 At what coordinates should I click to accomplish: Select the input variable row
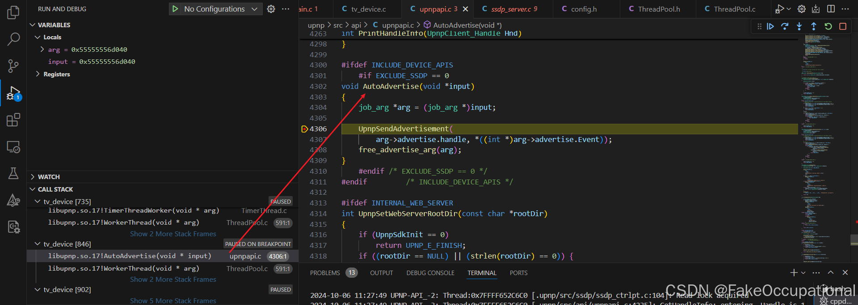coord(163,62)
